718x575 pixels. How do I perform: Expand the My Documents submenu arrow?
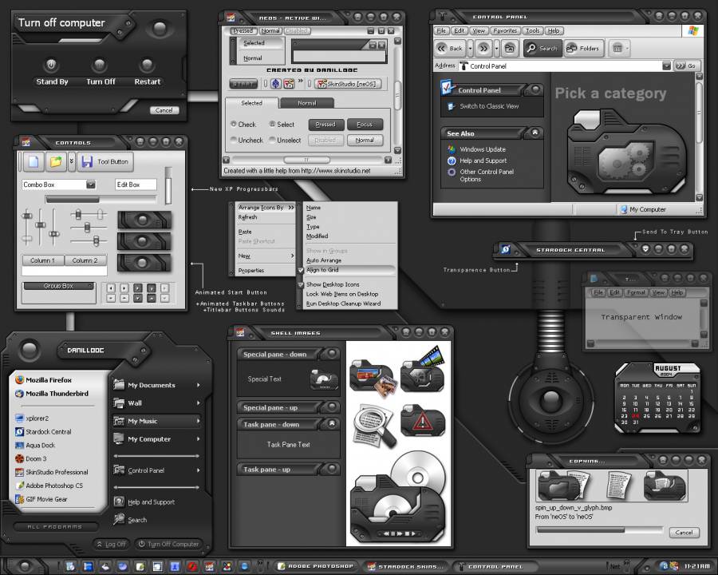(x=199, y=385)
